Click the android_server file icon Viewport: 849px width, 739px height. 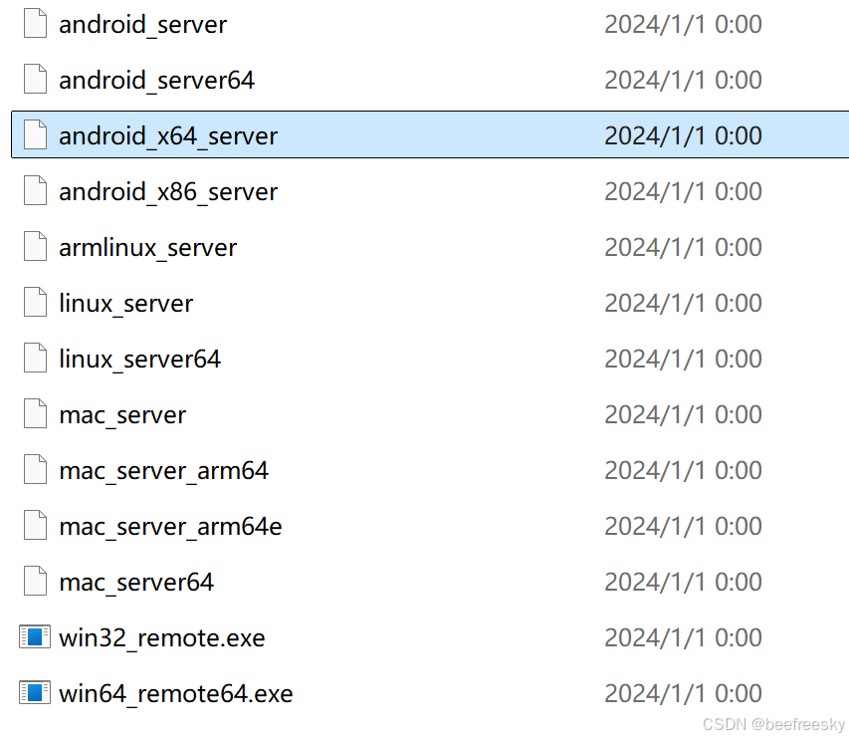(35, 23)
